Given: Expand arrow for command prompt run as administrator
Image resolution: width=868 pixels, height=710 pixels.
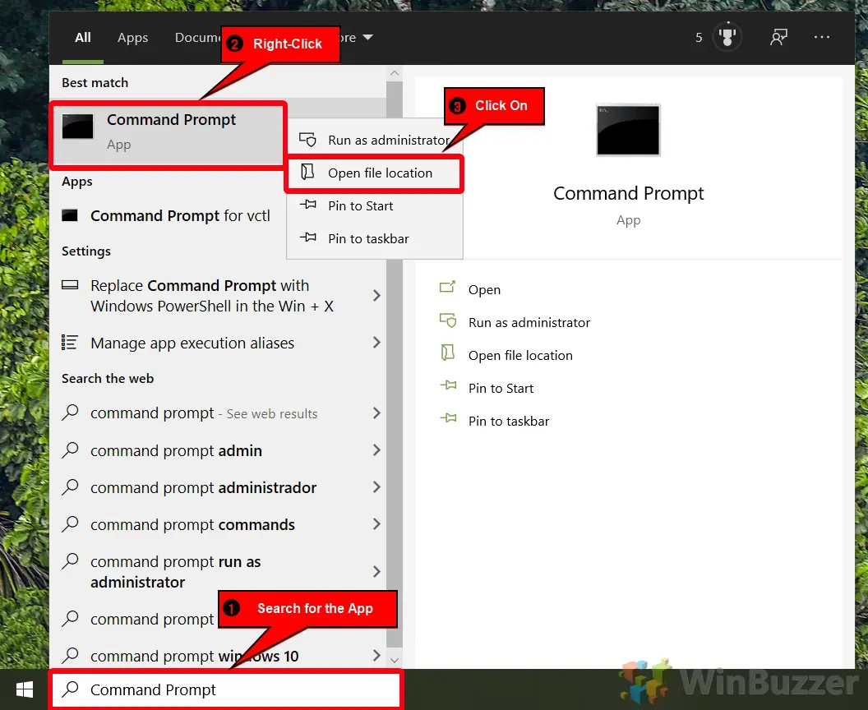Looking at the screenshot, I should tap(377, 571).
